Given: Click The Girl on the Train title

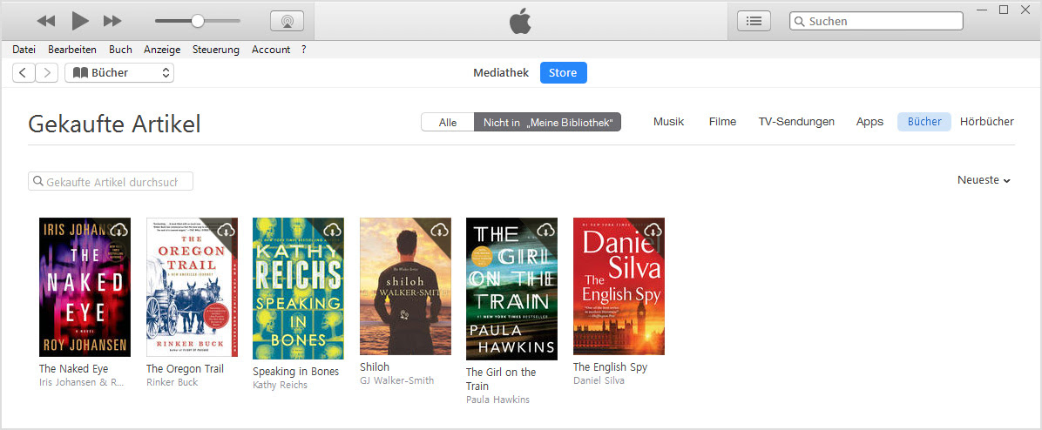Looking at the screenshot, I should coord(500,379).
